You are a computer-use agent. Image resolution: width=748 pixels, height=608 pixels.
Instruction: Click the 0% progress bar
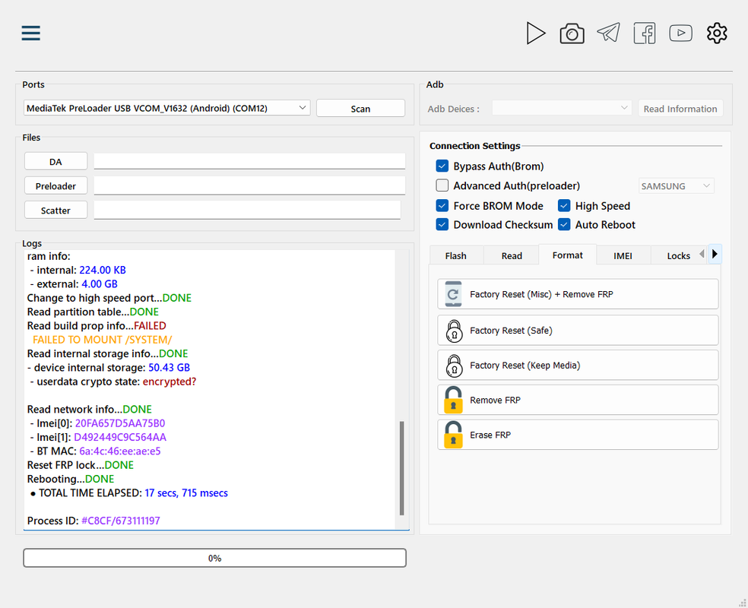click(214, 558)
